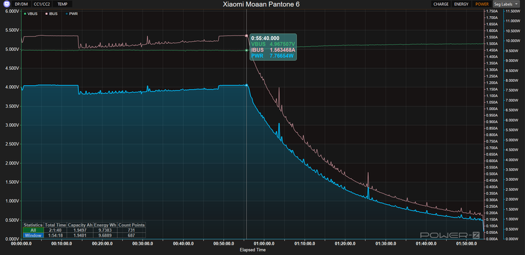Click the VBUS 4.967507V tooltip value
The image size is (525, 255).
[273, 44]
